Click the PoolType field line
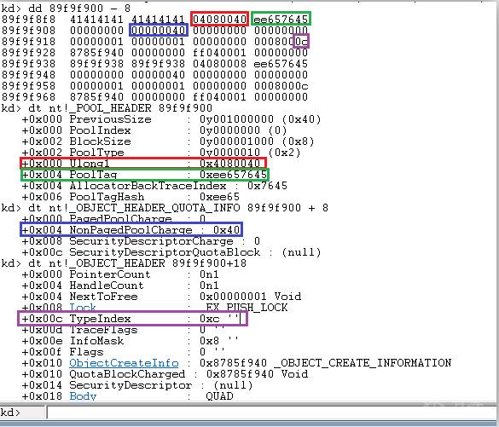This screenshot has height=427, width=499. (x=161, y=153)
